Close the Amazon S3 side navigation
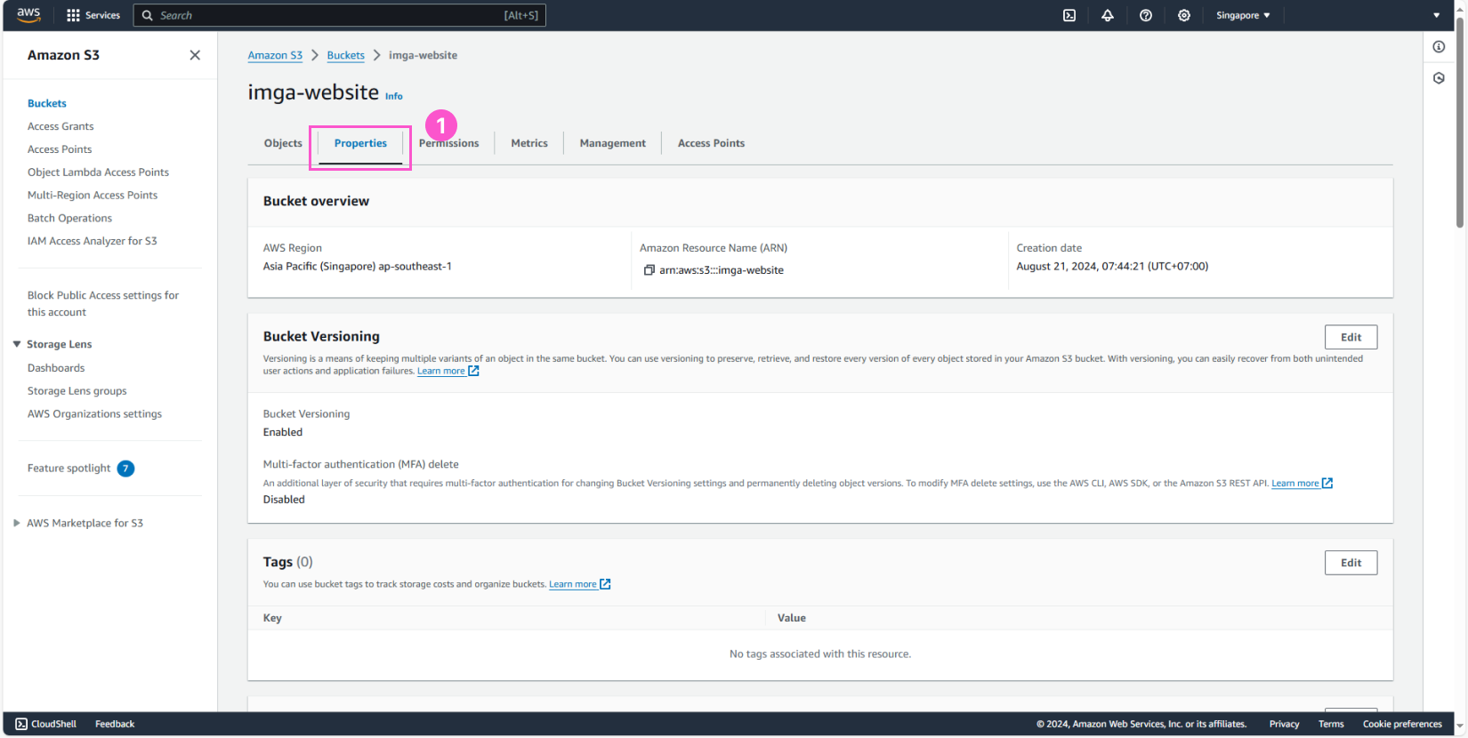This screenshot has height=738, width=1468. click(x=195, y=55)
